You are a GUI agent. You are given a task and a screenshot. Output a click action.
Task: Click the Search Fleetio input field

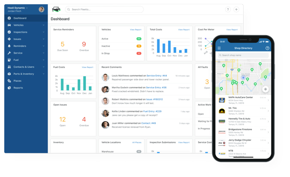click(x=105, y=9)
